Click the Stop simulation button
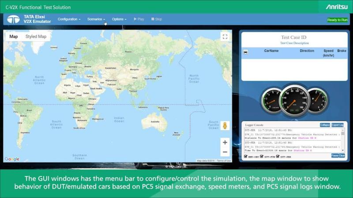 [157, 19]
